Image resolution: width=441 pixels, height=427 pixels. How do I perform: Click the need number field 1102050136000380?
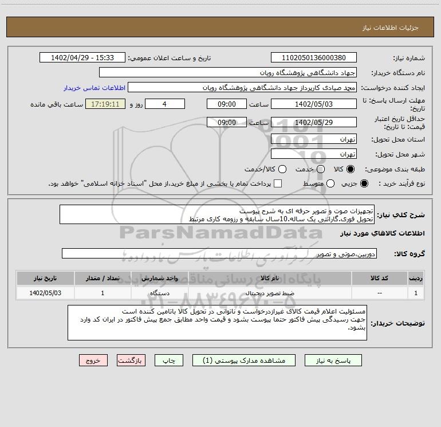(x=314, y=58)
